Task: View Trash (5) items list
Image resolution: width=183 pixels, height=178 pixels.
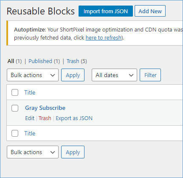Action: 77,61
